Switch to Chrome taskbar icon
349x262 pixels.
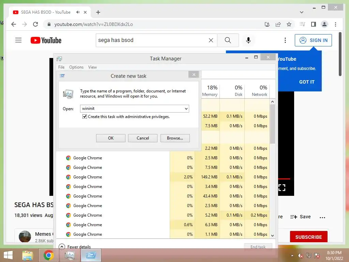[x=48, y=255]
